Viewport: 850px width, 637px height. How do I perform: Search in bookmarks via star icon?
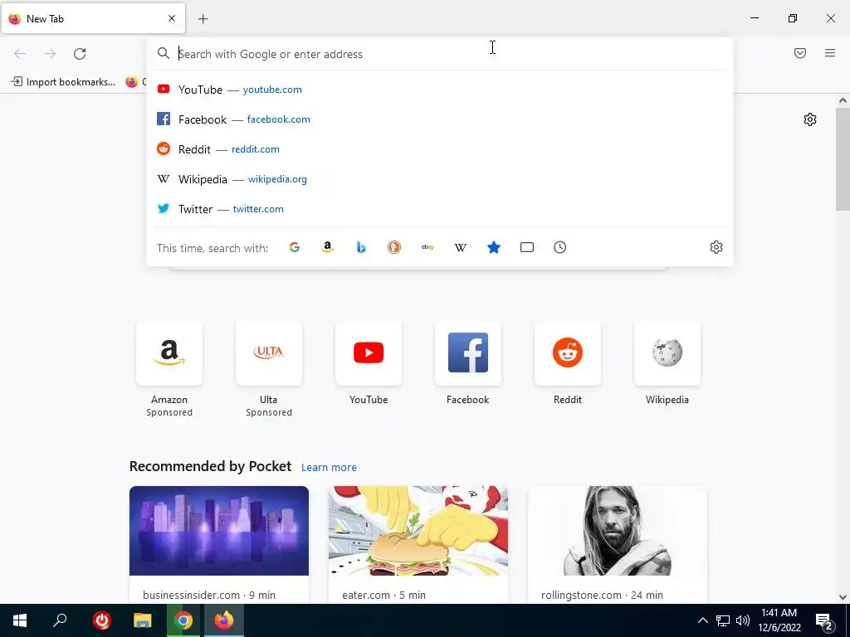[x=493, y=247]
